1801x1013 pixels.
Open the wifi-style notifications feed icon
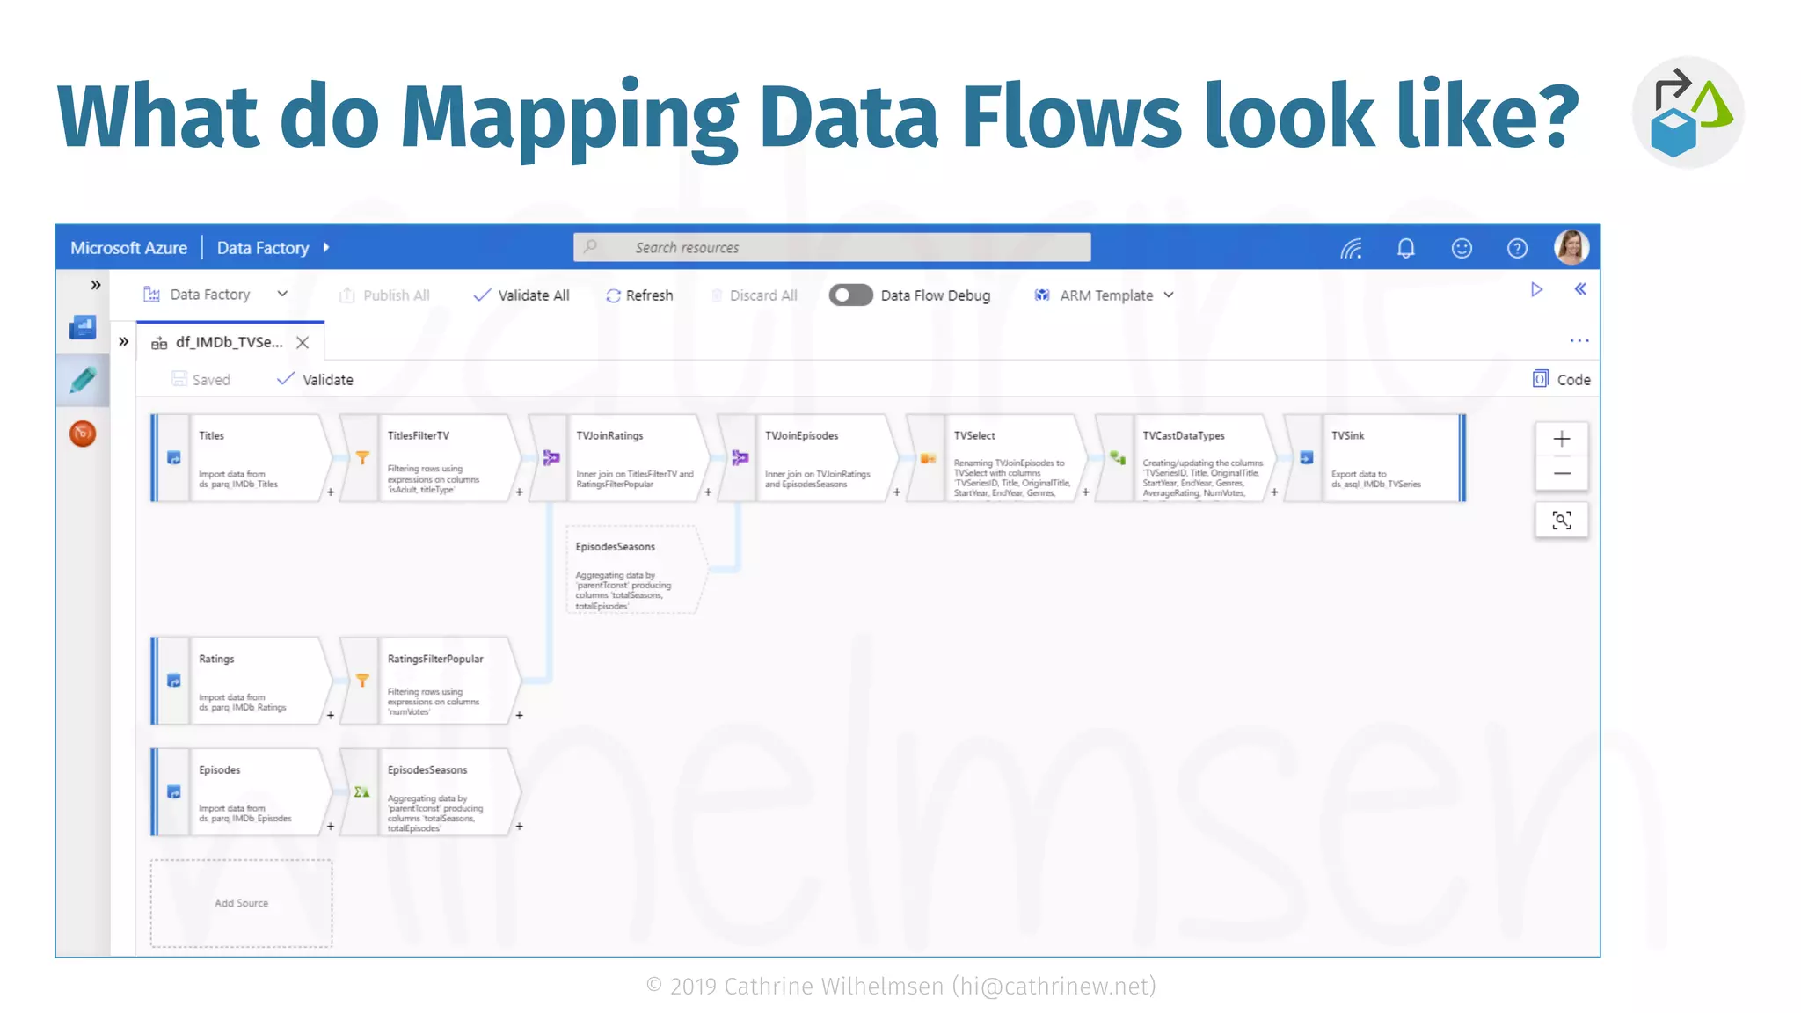[1352, 249]
